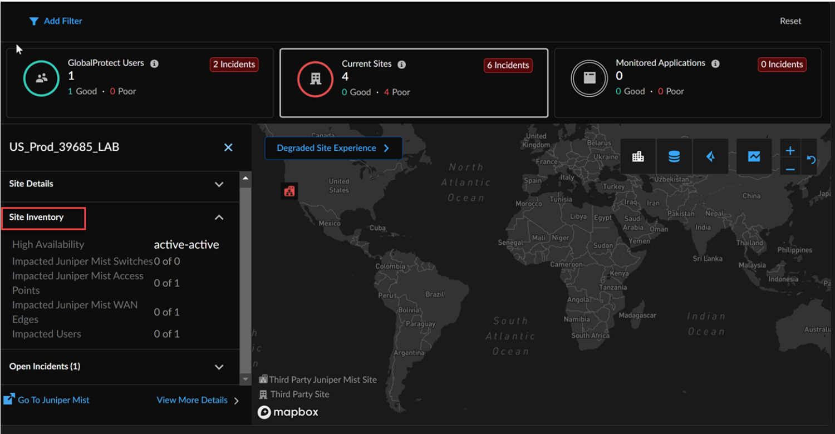Toggle the stacked-disks layer icon on map toolbar
The width and height of the screenshot is (835, 434).
tap(674, 157)
